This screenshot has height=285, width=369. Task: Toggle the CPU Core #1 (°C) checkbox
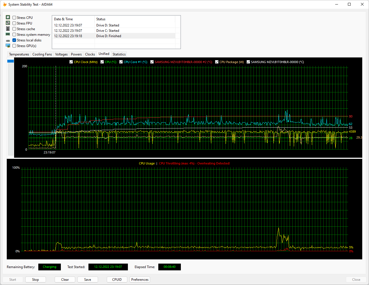(x=121, y=62)
